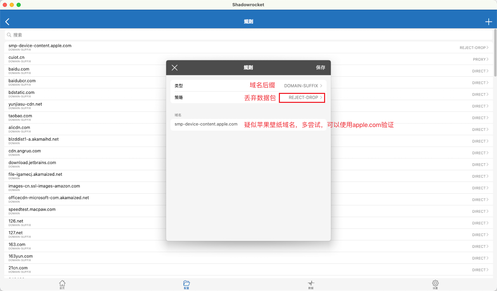Click the rules list scrollbar
Screen dimensions: 497x291
pos(495,54)
